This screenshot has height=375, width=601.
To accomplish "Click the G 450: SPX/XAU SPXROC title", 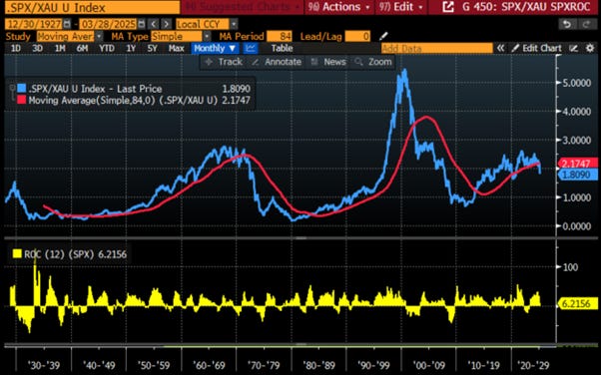I will tap(526, 7).
